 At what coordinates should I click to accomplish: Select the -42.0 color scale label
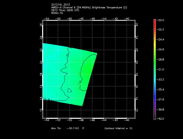click(161, 119)
